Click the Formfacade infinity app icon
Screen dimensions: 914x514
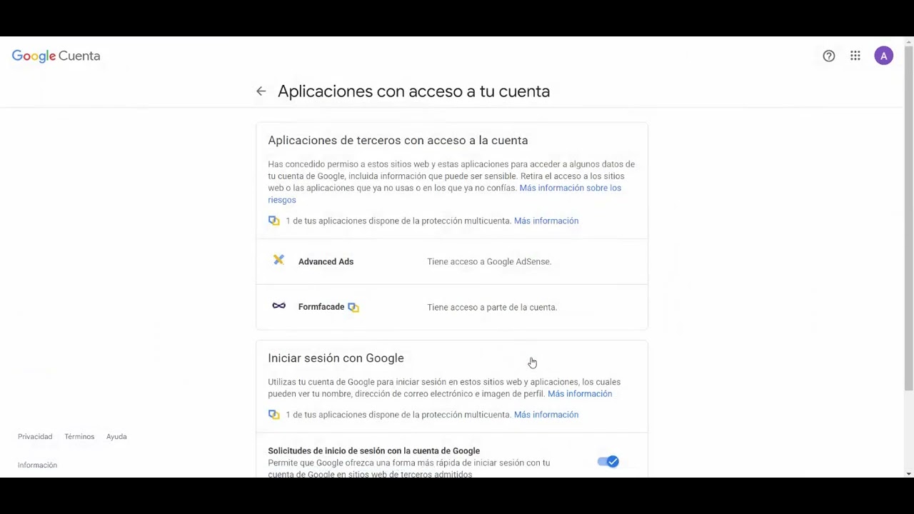coord(278,306)
